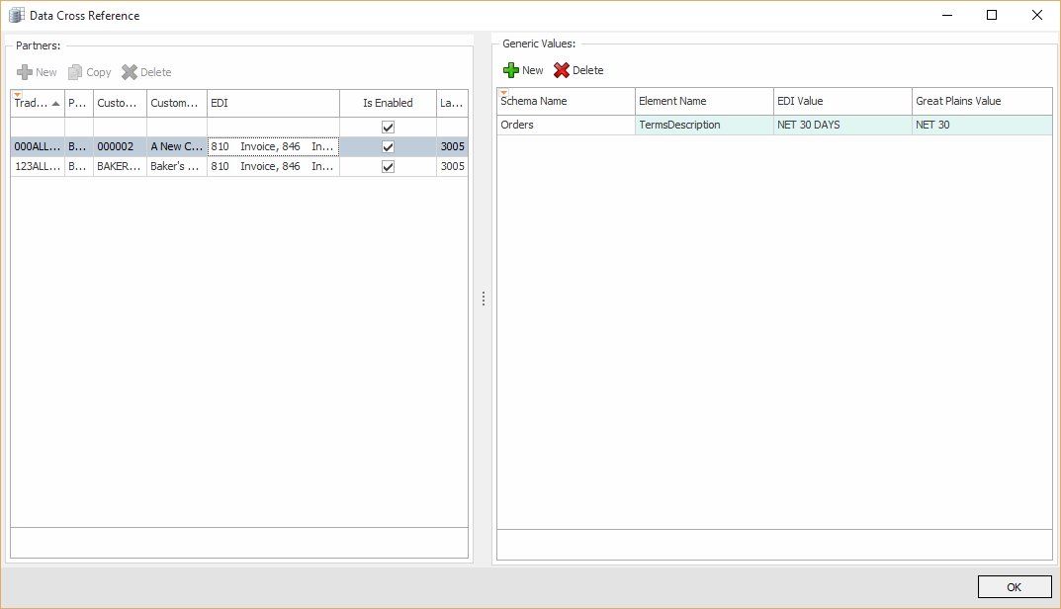Click the Great Plains Value column header
1061x609 pixels.
981,101
